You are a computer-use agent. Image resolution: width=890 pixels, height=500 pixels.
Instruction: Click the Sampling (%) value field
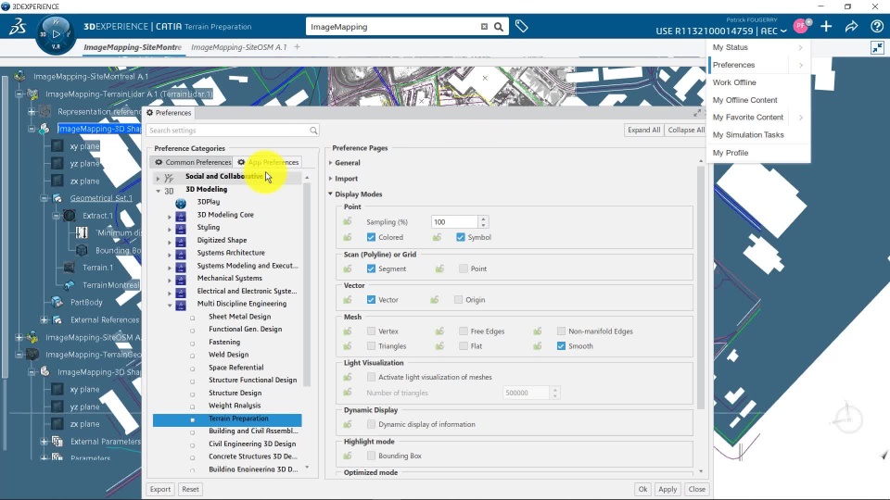[455, 221]
